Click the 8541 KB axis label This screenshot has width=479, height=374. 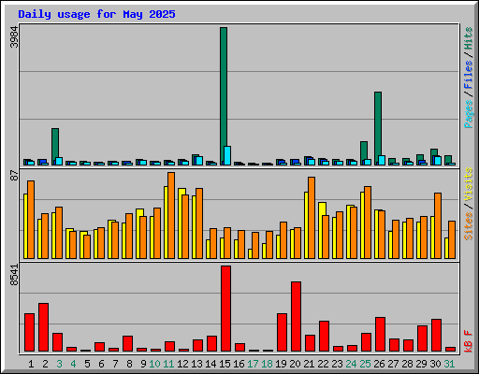pyautogui.click(x=14, y=275)
